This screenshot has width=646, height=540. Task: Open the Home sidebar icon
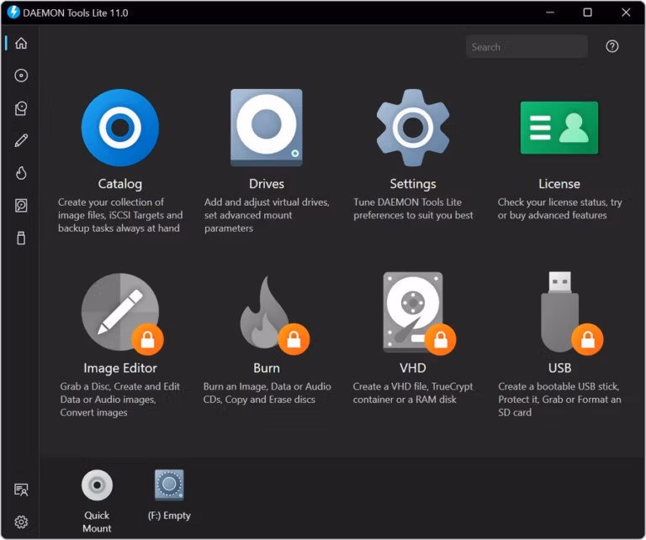pyautogui.click(x=21, y=43)
